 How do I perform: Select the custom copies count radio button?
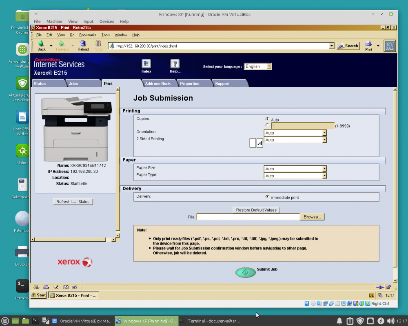click(267, 125)
